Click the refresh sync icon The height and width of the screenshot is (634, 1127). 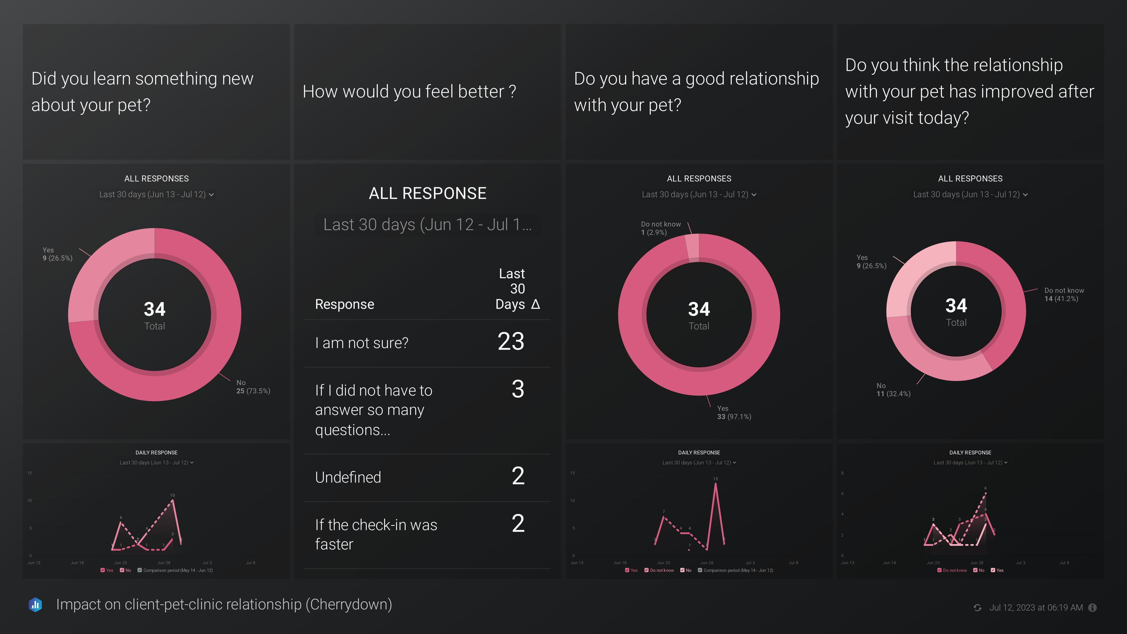point(977,608)
